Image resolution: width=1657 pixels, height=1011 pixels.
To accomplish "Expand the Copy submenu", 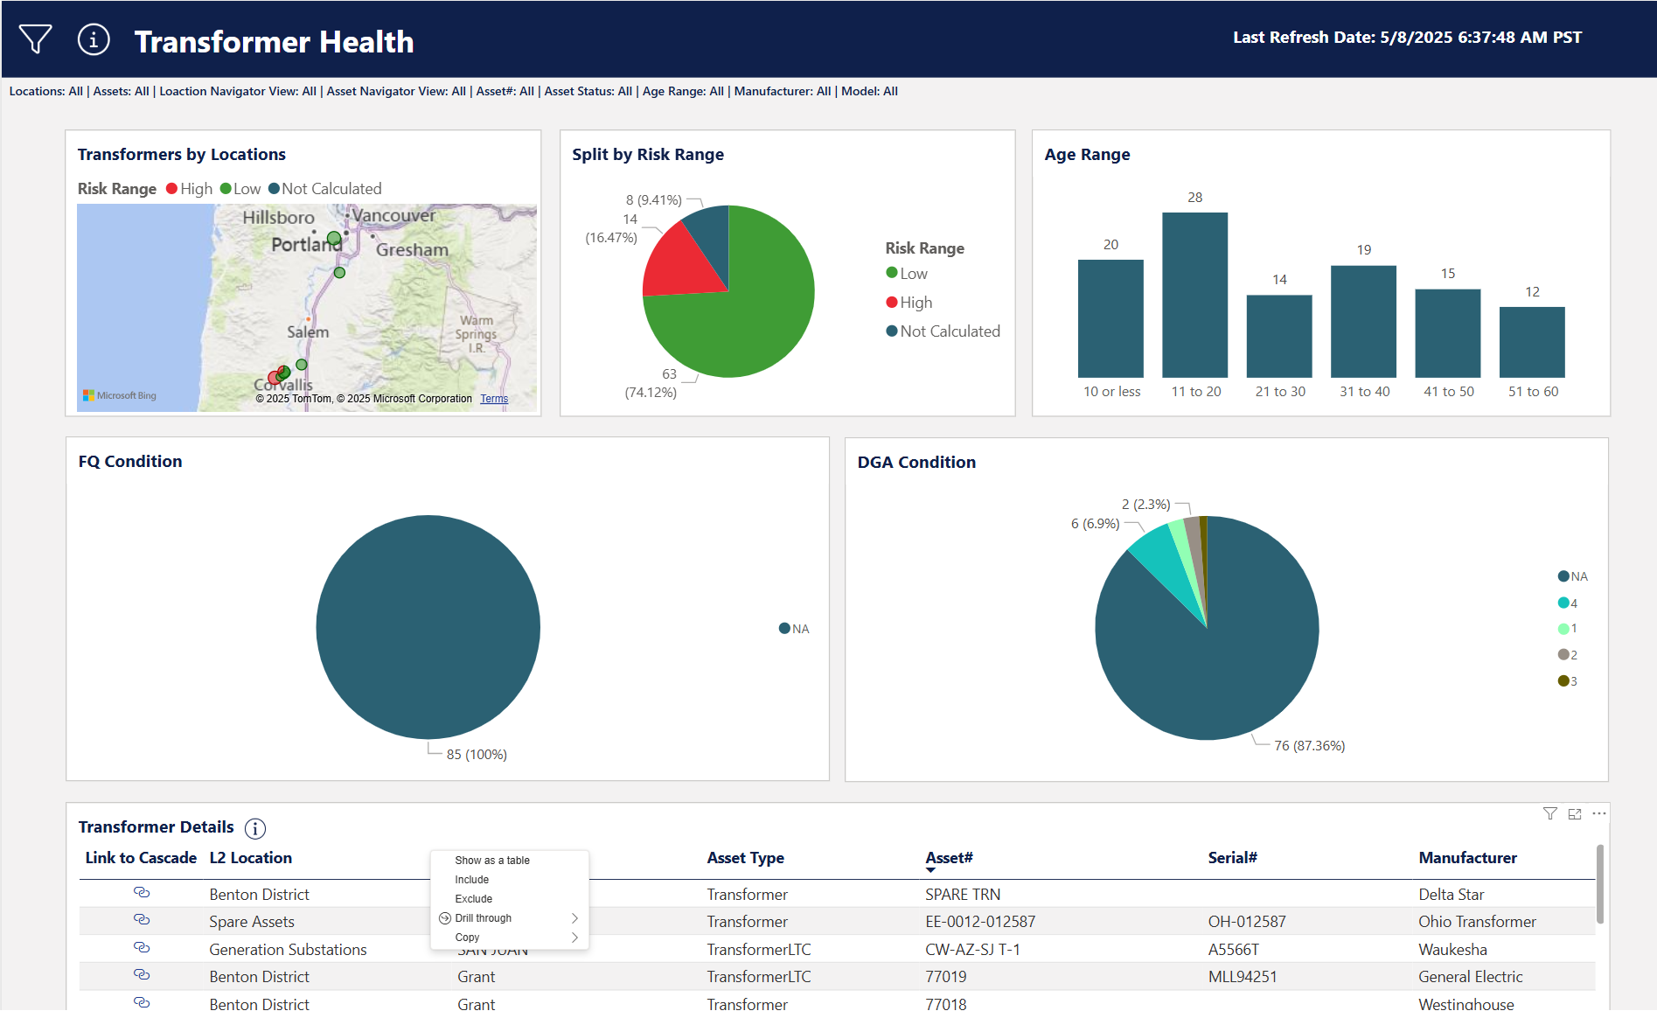I will [574, 937].
